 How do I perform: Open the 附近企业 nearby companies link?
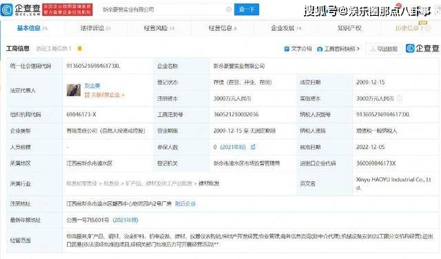click(185, 203)
